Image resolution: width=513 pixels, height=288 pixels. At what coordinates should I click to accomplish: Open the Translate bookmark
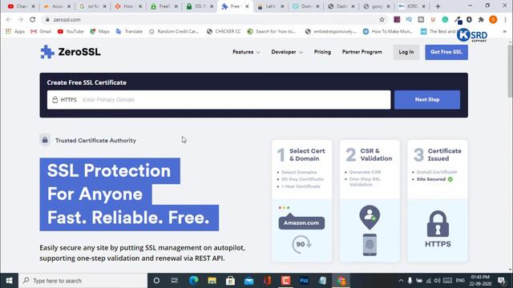tap(129, 31)
